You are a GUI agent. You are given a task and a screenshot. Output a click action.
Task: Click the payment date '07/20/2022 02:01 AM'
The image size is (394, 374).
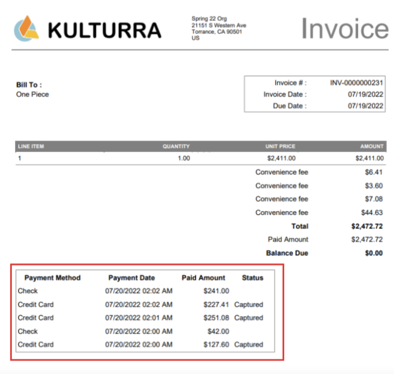tap(139, 318)
